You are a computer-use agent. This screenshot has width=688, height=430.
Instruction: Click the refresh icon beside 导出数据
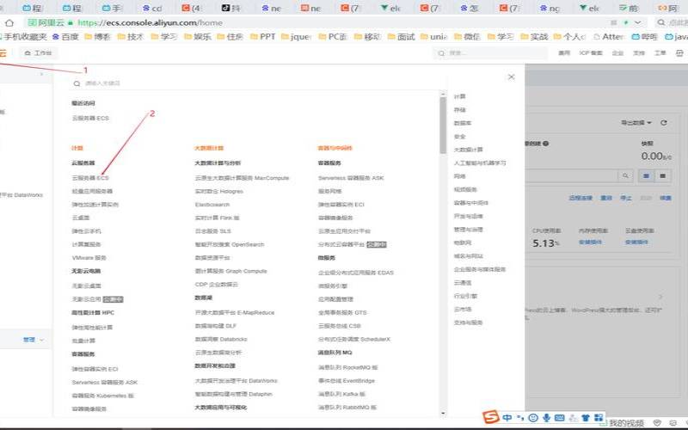[663, 123]
